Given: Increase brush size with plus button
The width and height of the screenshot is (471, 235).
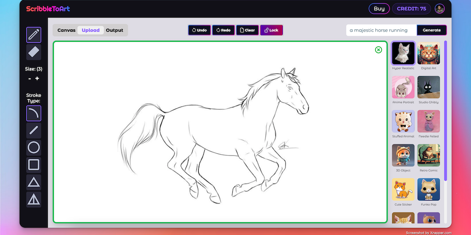Looking at the screenshot, I should [x=37, y=78].
